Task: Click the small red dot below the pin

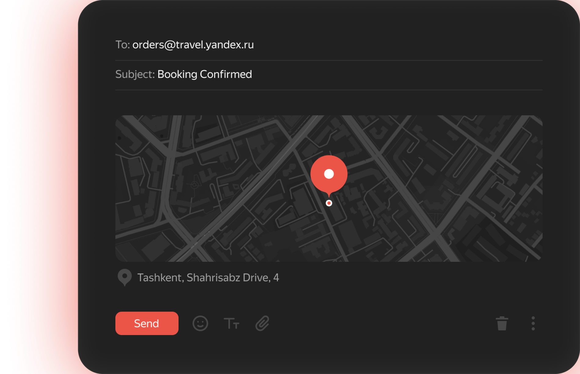Action: [x=329, y=203]
